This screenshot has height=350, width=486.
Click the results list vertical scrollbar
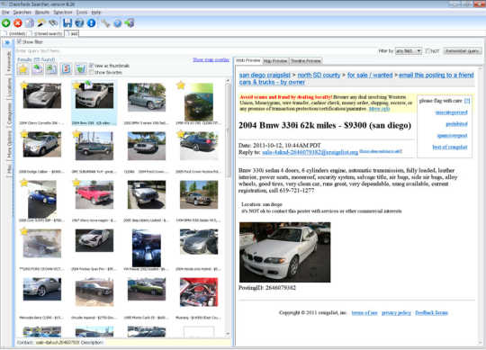pos(228,208)
